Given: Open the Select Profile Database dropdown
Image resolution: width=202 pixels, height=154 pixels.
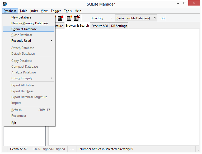Looking at the screenshot, I should pyautogui.click(x=136, y=18).
